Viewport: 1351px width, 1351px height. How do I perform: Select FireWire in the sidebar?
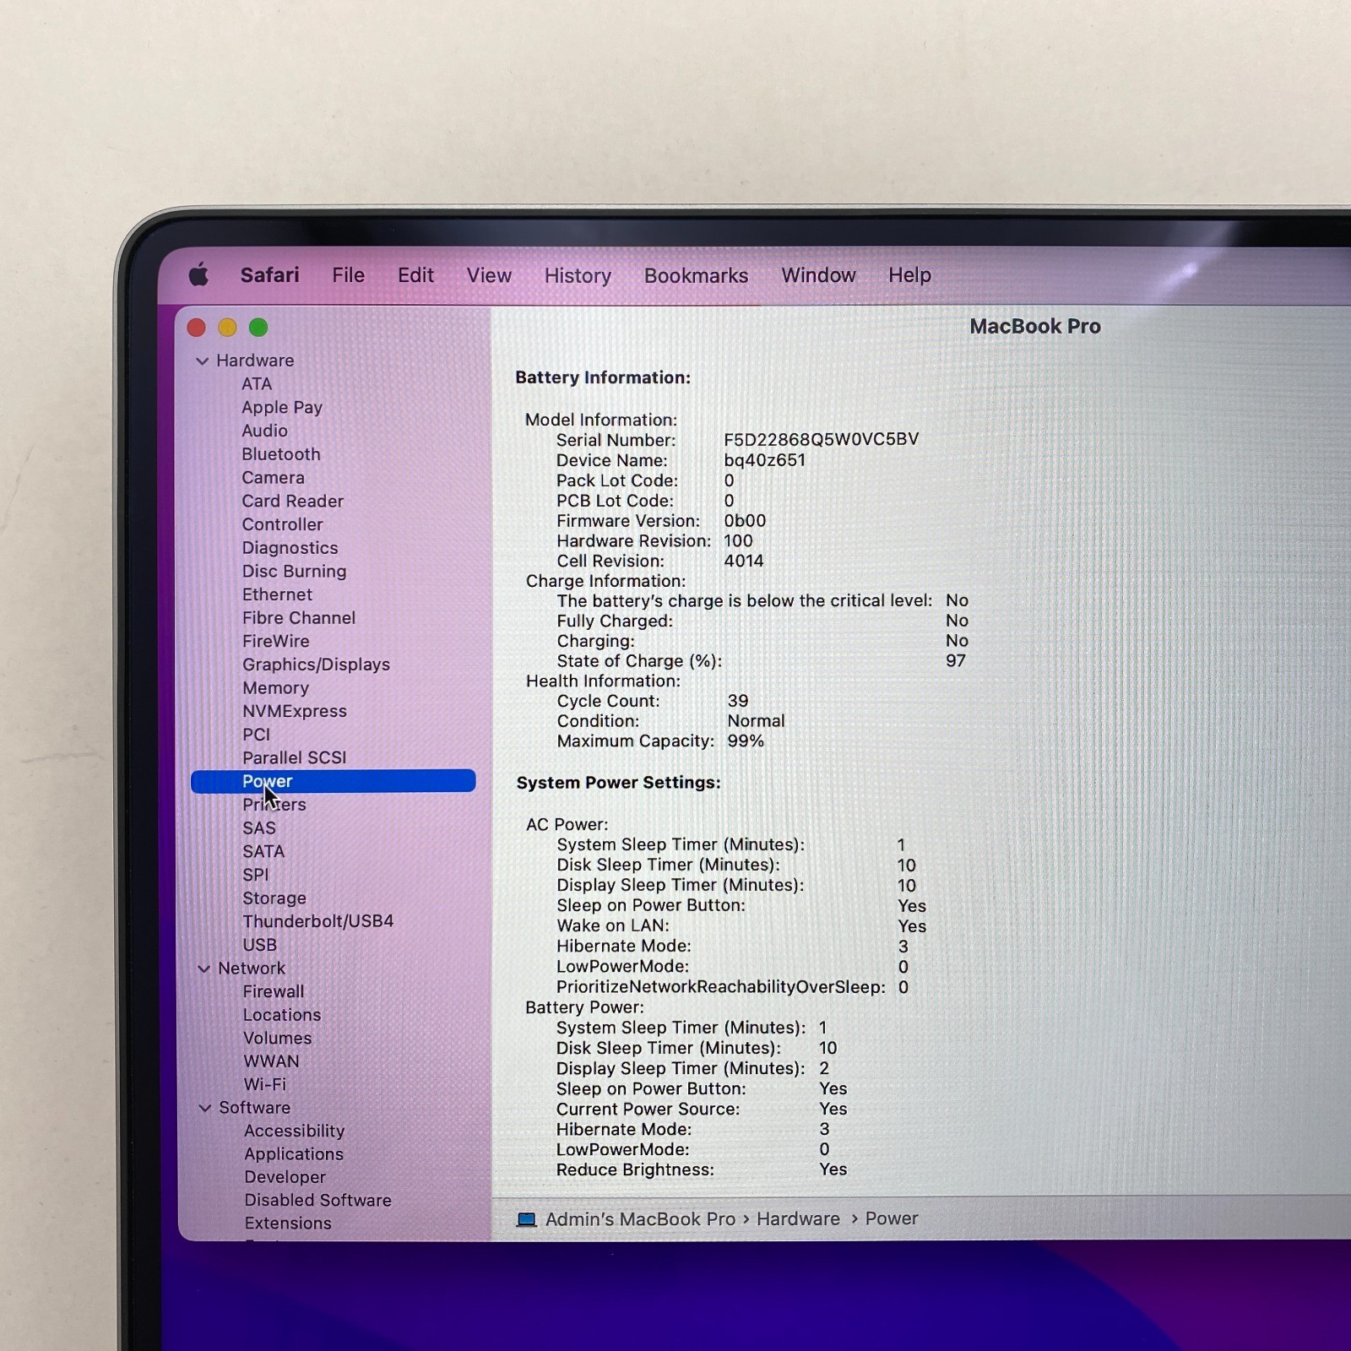coord(275,642)
